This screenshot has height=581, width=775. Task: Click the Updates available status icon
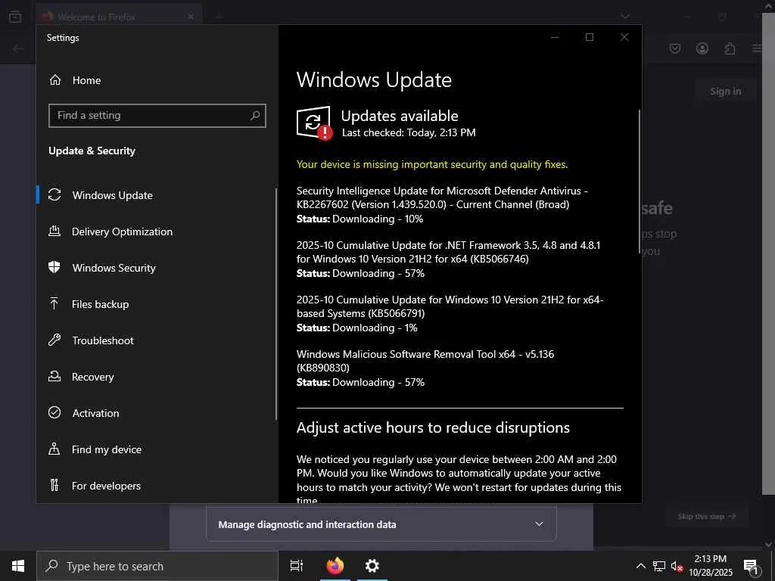314,123
